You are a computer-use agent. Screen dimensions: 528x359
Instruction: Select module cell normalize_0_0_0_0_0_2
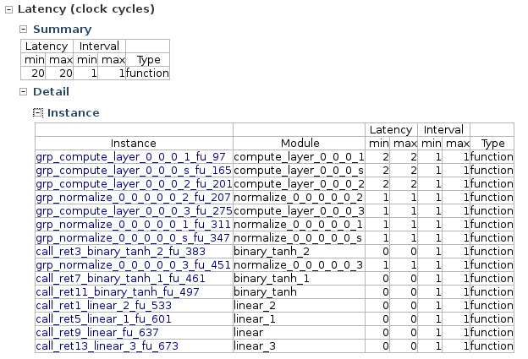coord(299,198)
